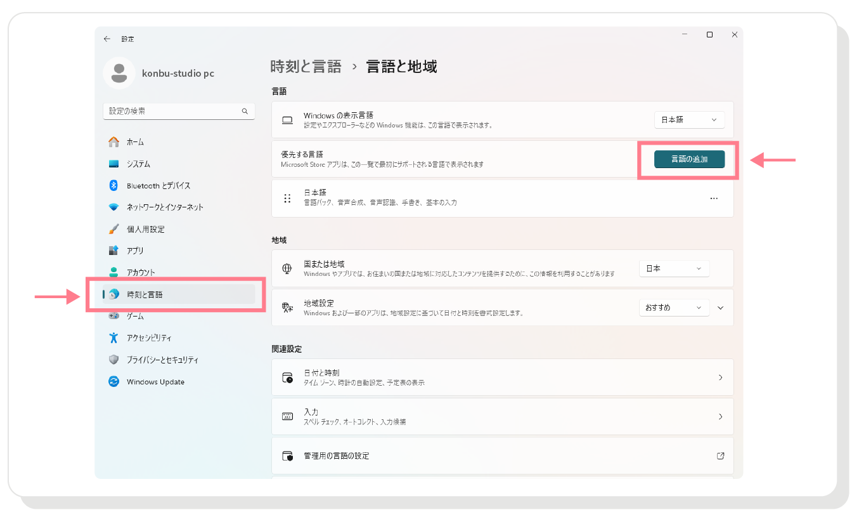
Task: Click the search magnifier icon in the search box
Action: click(x=245, y=111)
